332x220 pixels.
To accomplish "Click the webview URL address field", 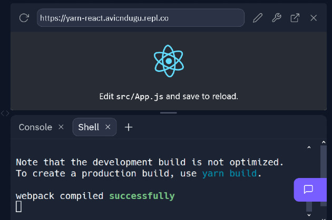I will click(141, 18).
